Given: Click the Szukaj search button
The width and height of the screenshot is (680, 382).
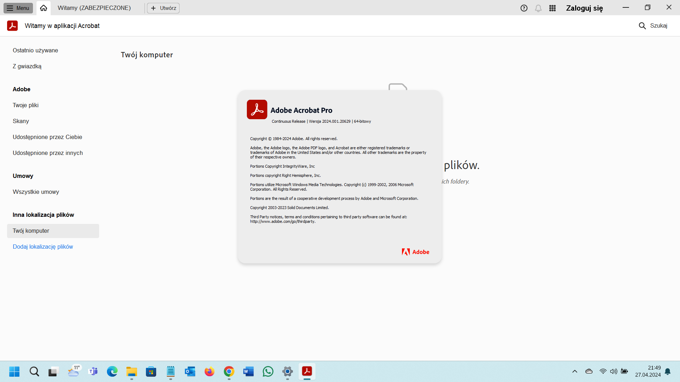Looking at the screenshot, I should tap(653, 25).
